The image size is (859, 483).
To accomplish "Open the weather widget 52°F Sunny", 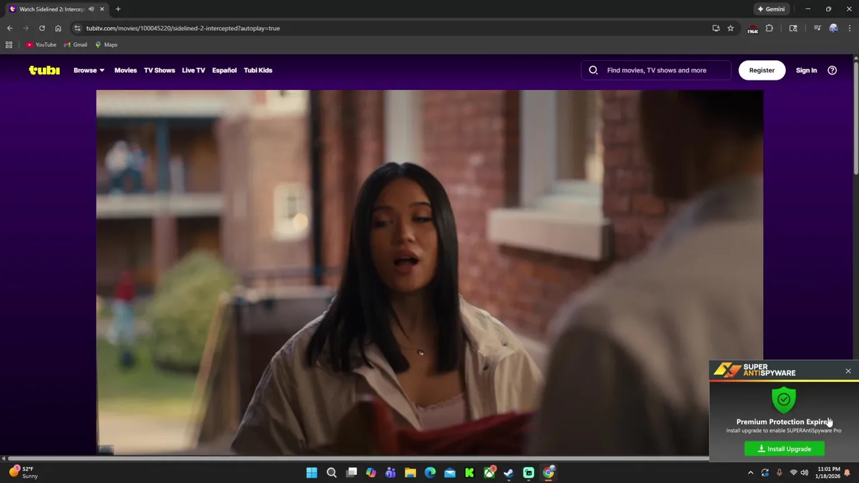I will click(x=23, y=472).
